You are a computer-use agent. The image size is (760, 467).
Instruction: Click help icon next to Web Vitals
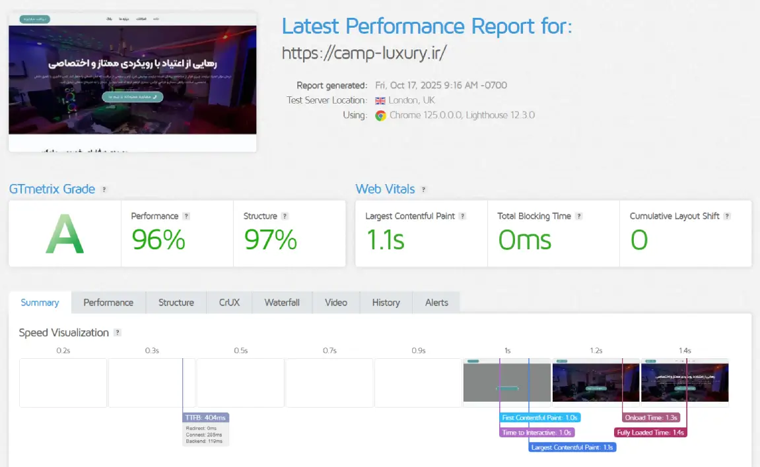pos(424,189)
